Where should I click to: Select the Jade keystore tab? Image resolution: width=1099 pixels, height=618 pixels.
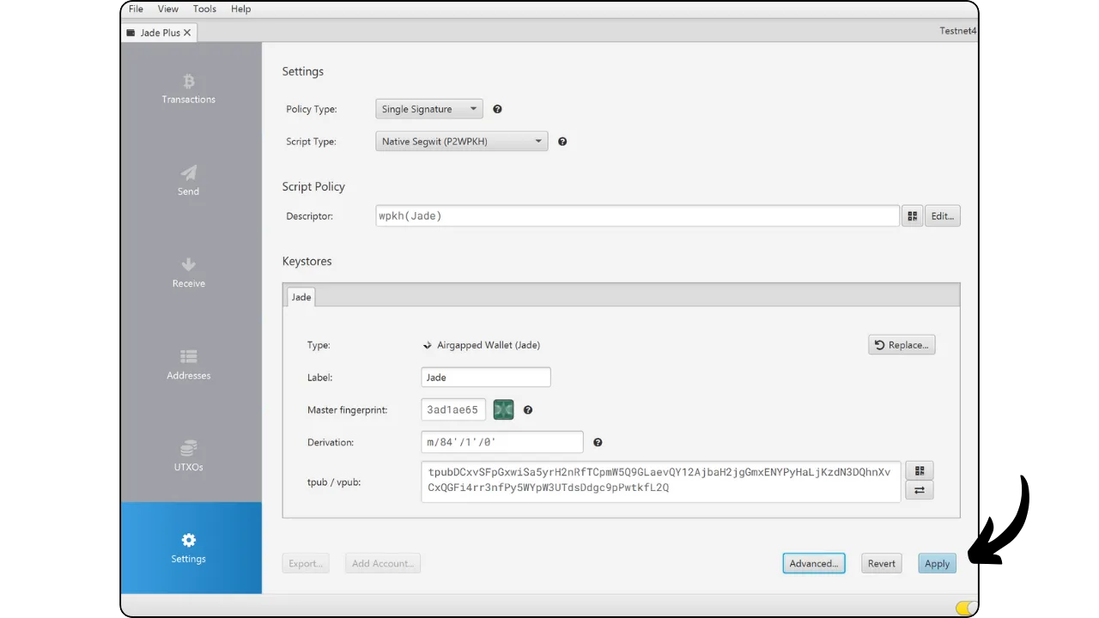[301, 297]
